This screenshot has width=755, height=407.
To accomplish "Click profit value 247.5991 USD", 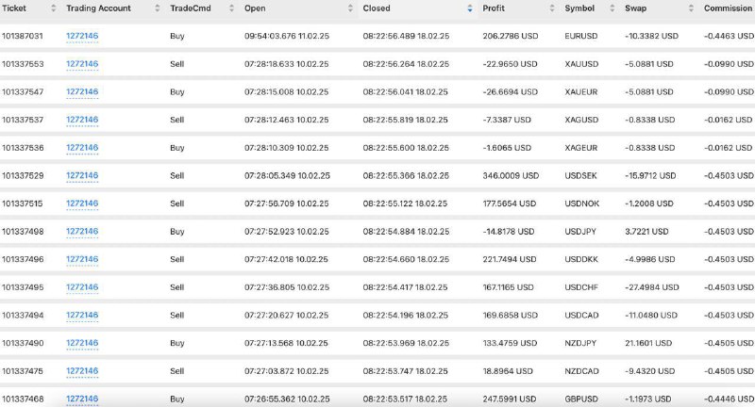I will coord(509,399).
